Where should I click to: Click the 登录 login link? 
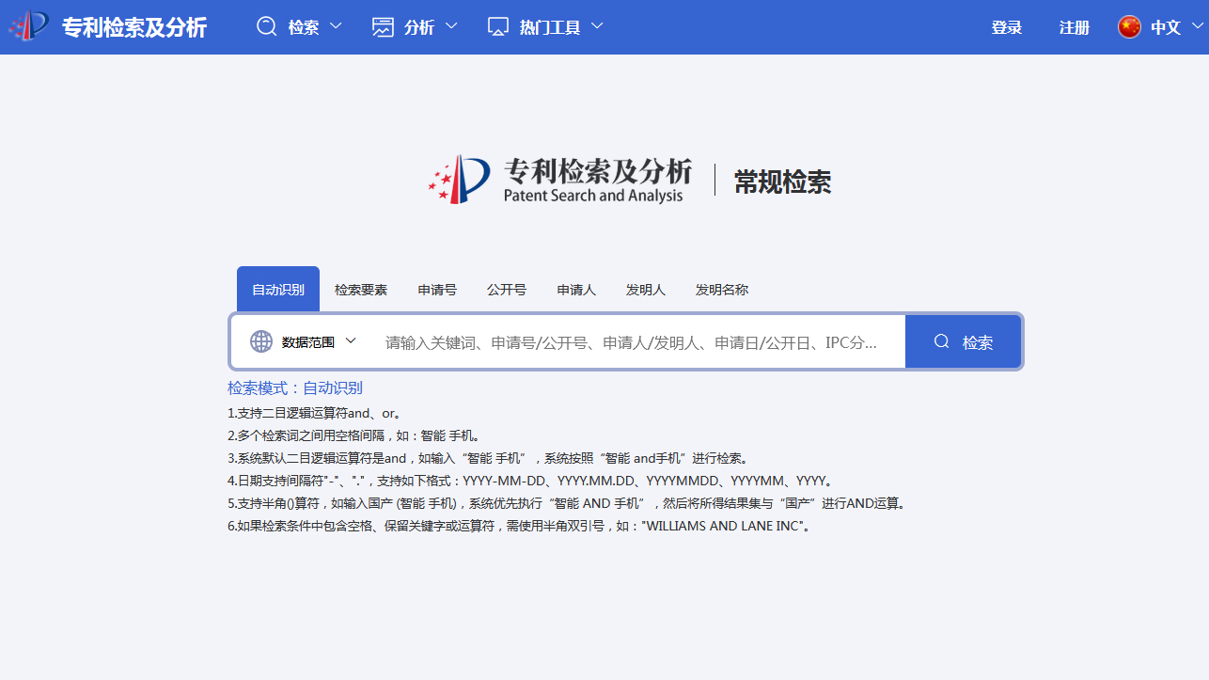point(1006,27)
